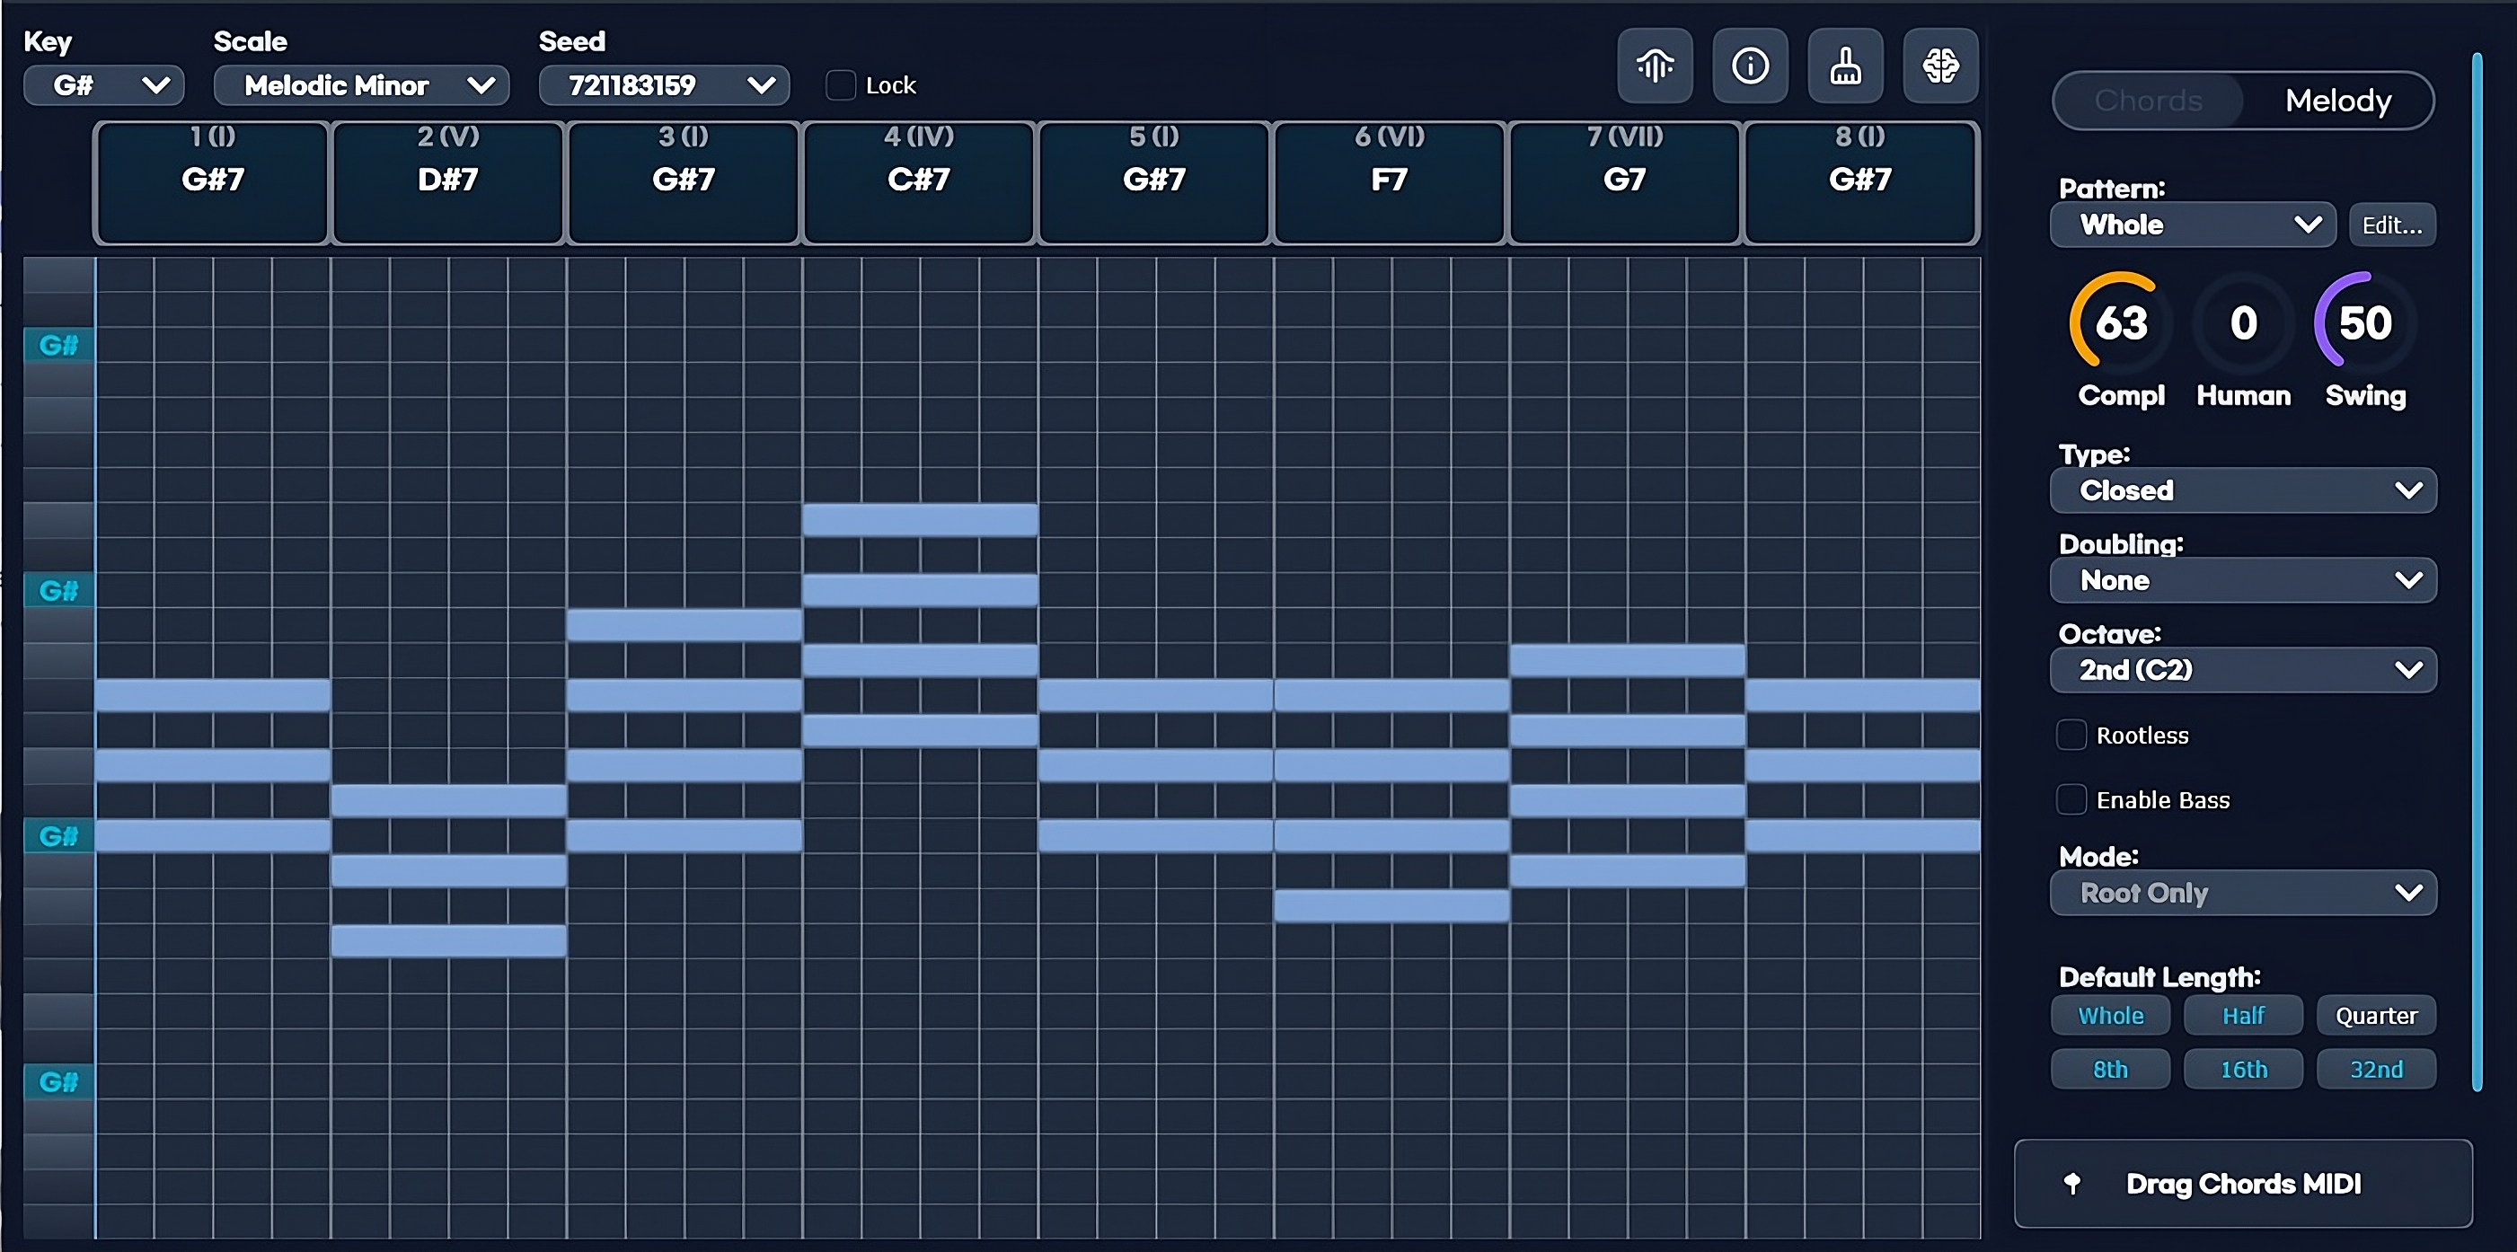Open the info panel icon
This screenshot has height=1252, width=2517.
(x=1750, y=66)
